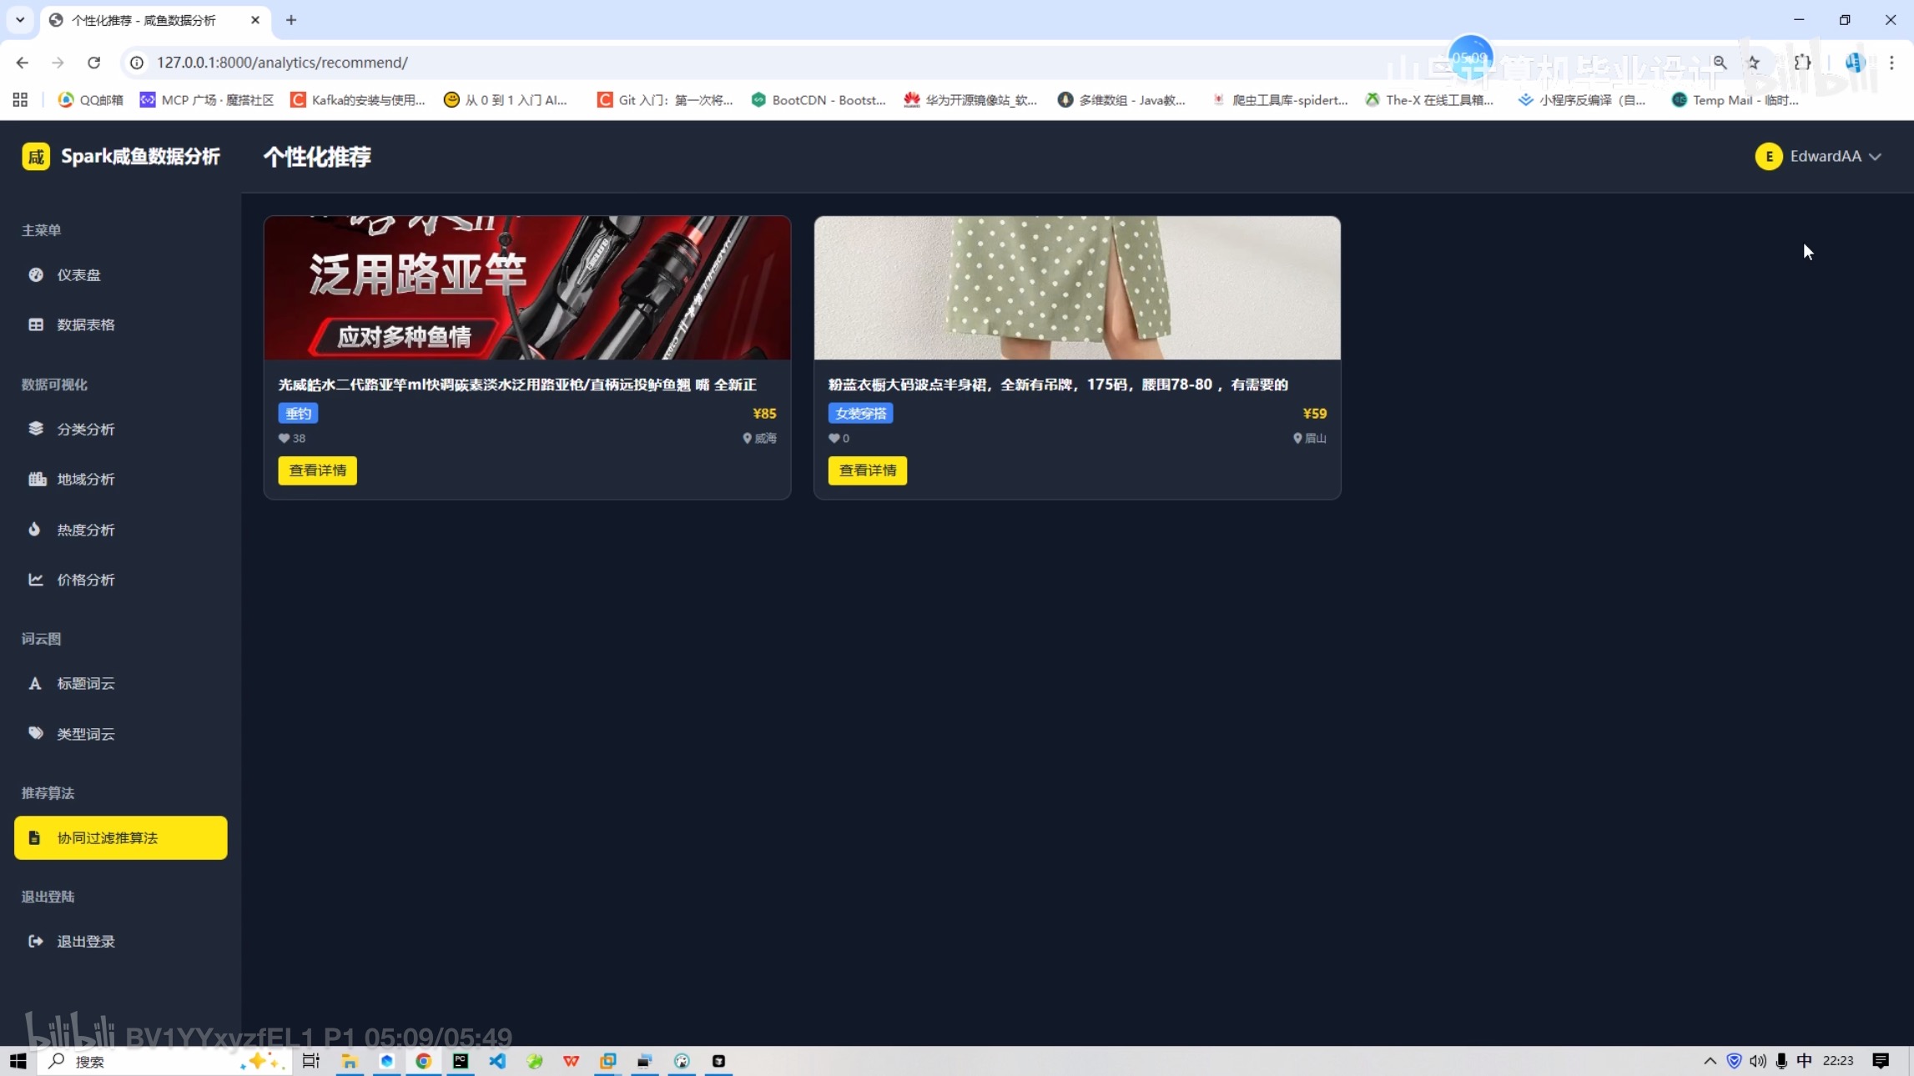
Task: Click the category analysis layers icon
Action: click(36, 428)
